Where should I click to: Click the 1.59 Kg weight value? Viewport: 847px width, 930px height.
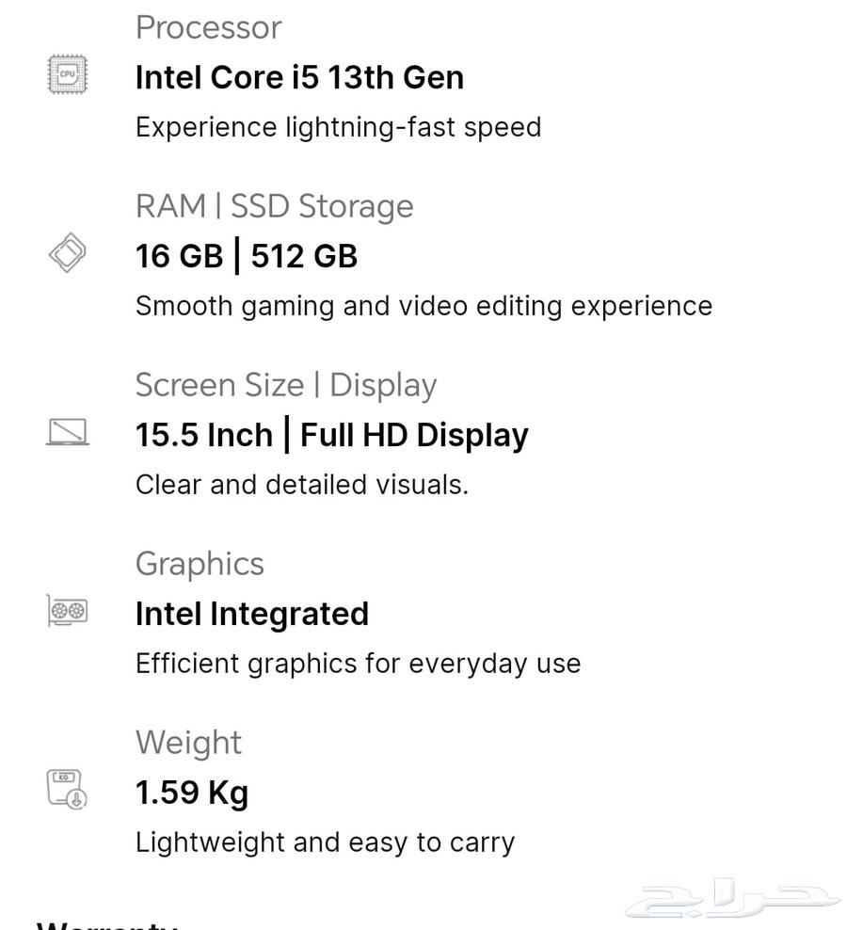click(192, 793)
